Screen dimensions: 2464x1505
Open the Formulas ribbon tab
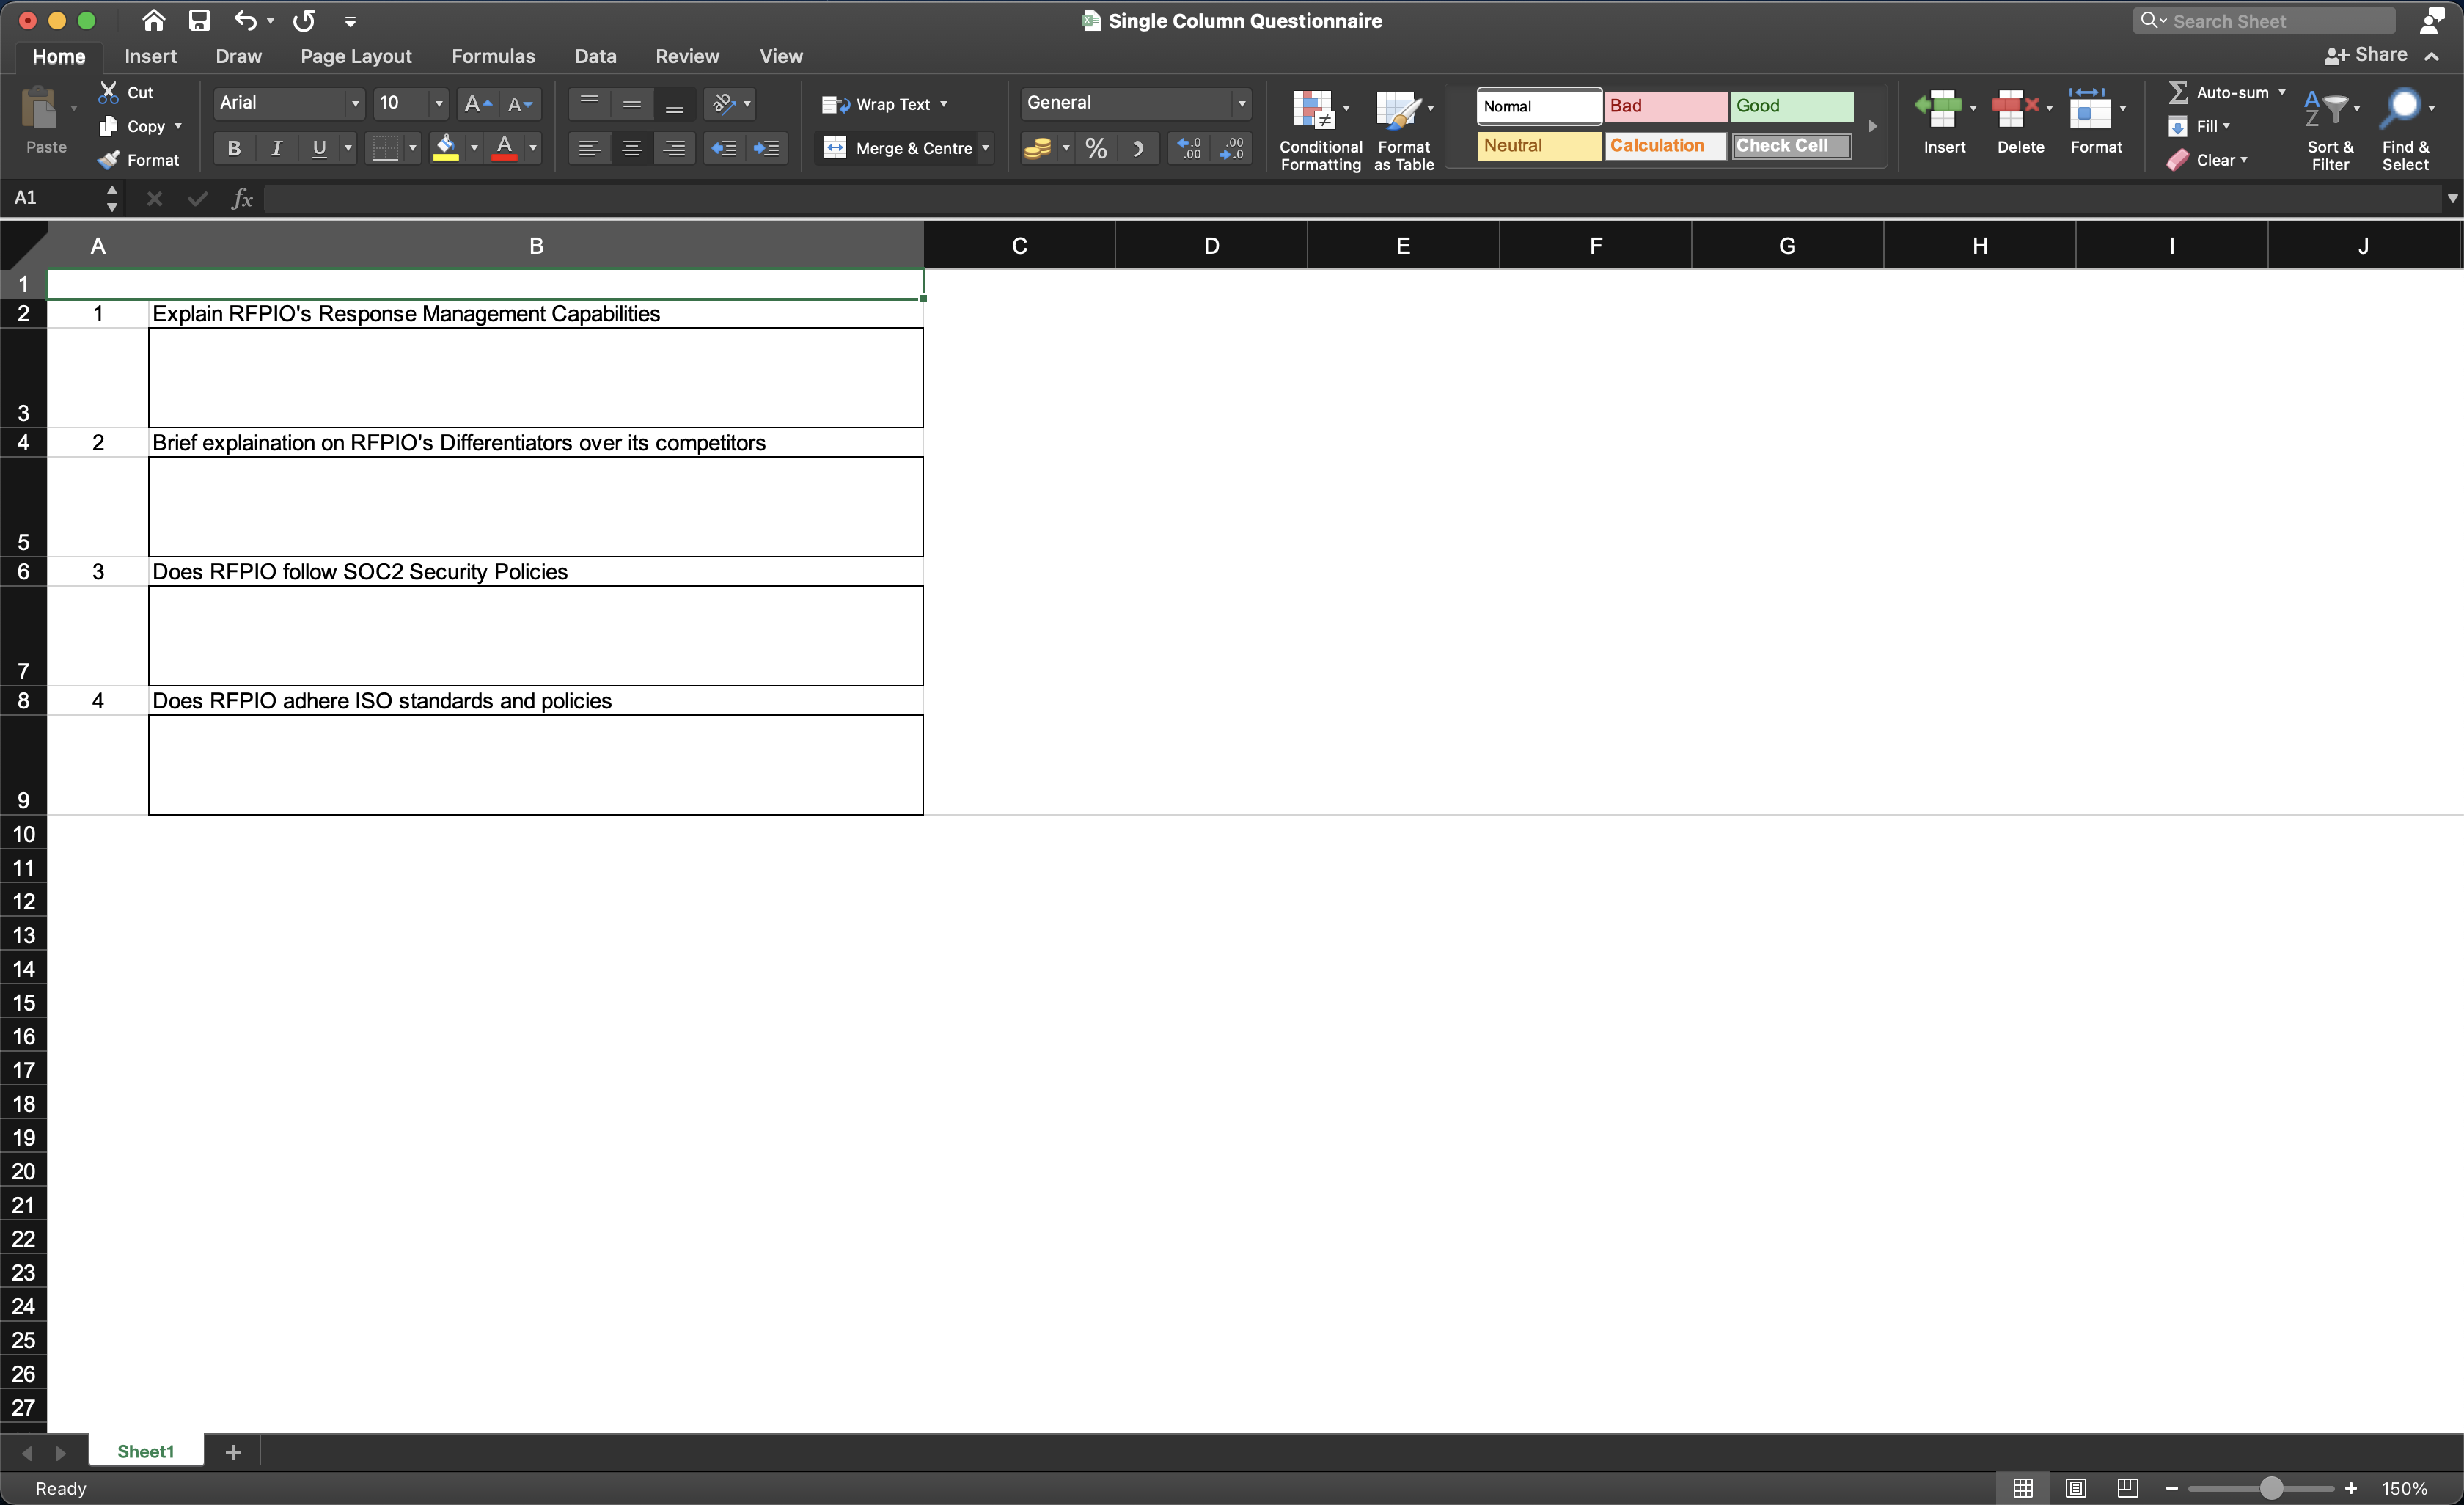point(493,56)
